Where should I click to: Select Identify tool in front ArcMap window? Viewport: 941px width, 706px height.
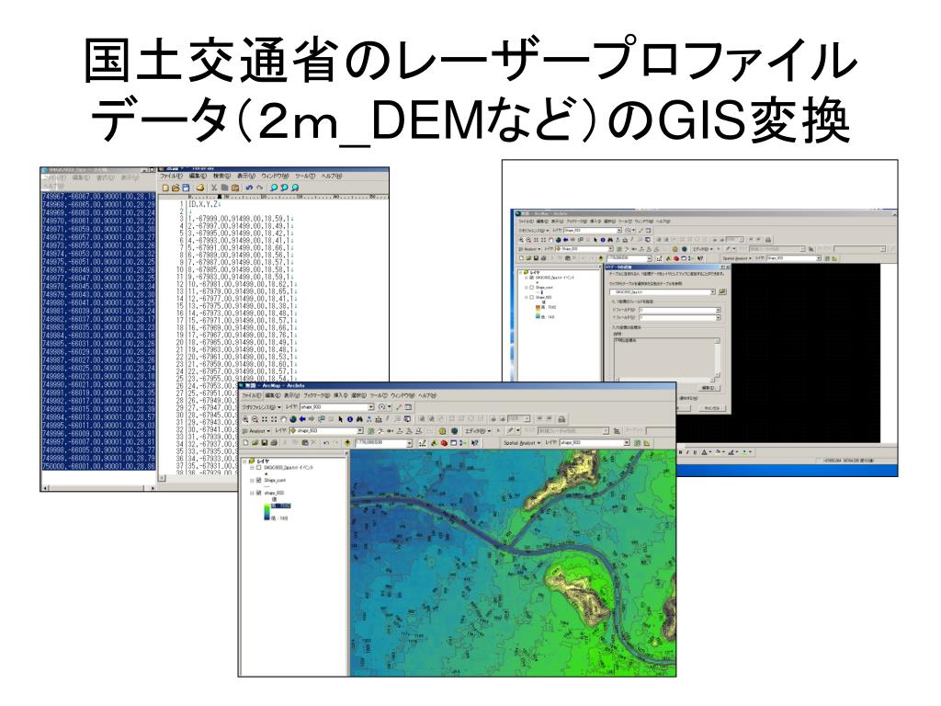(x=350, y=419)
